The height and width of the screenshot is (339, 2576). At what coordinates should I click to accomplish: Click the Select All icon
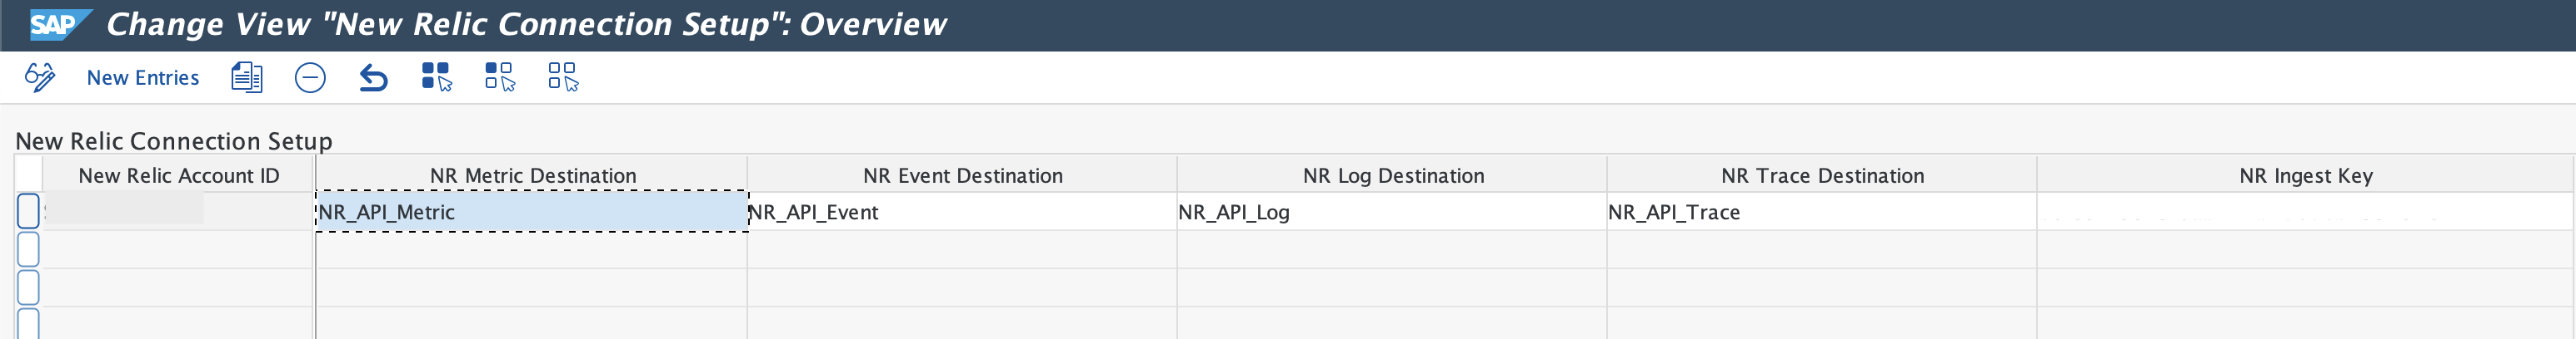436,78
